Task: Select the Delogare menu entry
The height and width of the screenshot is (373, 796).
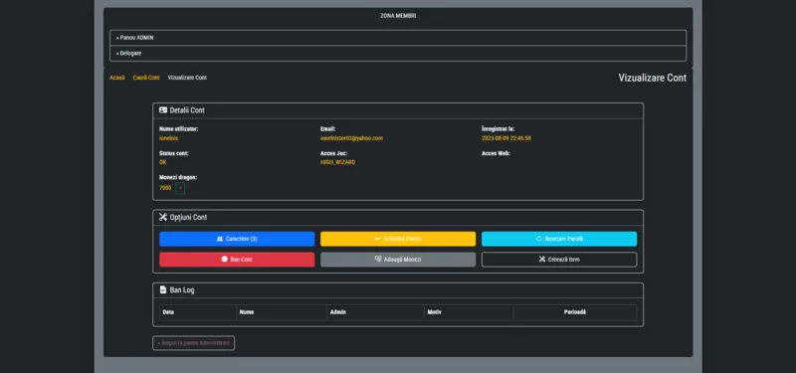Action: 398,54
